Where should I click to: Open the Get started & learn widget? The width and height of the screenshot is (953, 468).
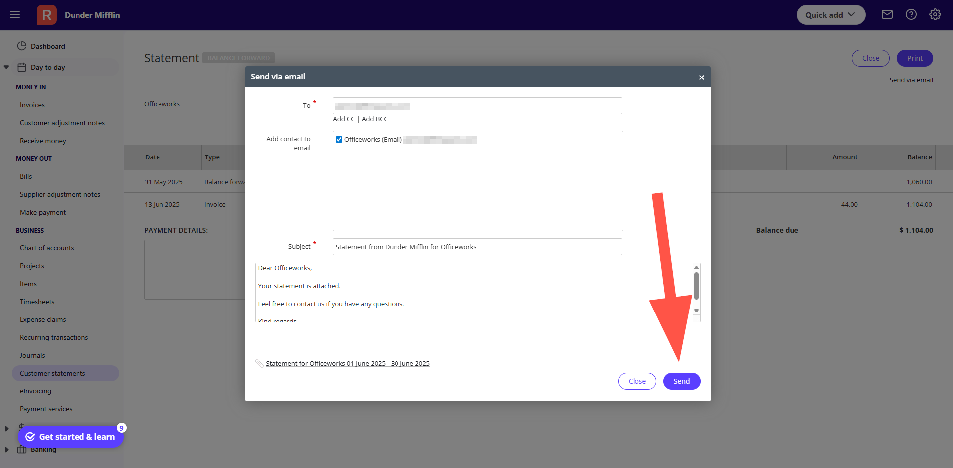click(x=71, y=437)
